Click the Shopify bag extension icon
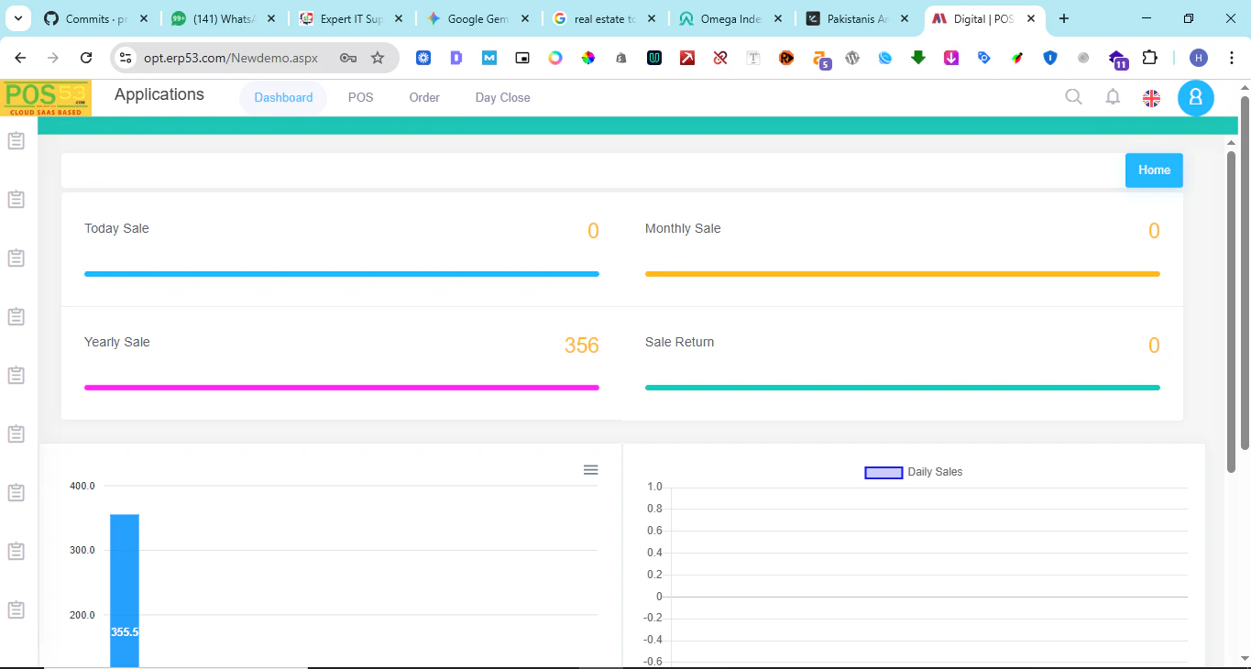1251x669 pixels. [621, 58]
